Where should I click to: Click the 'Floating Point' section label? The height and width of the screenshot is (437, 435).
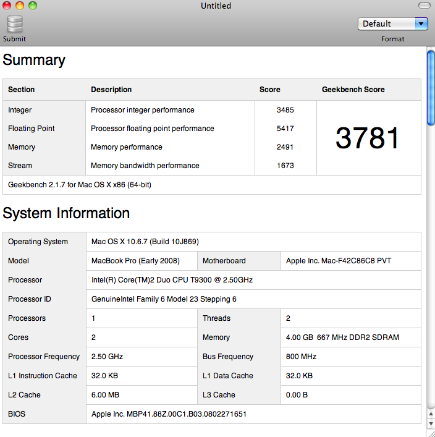pos(32,129)
